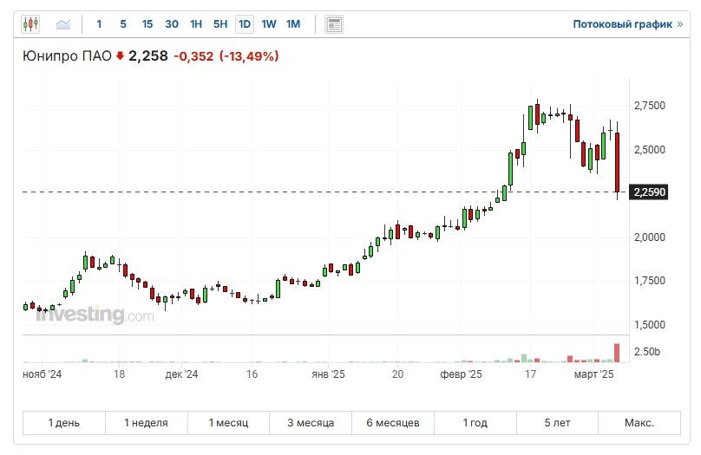
Task: Select the candlestick chart type icon
Action: pos(31,23)
